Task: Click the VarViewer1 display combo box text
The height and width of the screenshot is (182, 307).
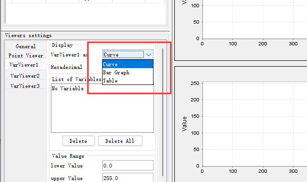Action: click(x=123, y=55)
